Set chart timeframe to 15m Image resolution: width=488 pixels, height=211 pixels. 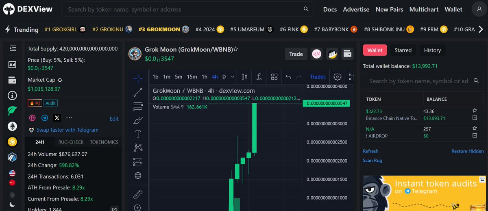click(x=192, y=76)
